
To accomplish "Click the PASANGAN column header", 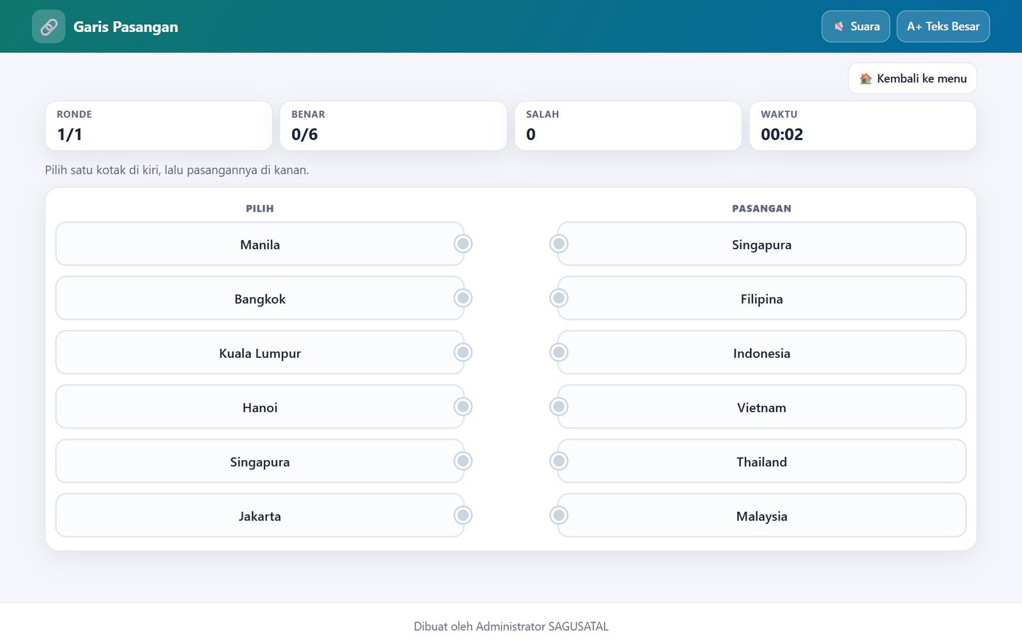I will [761, 208].
